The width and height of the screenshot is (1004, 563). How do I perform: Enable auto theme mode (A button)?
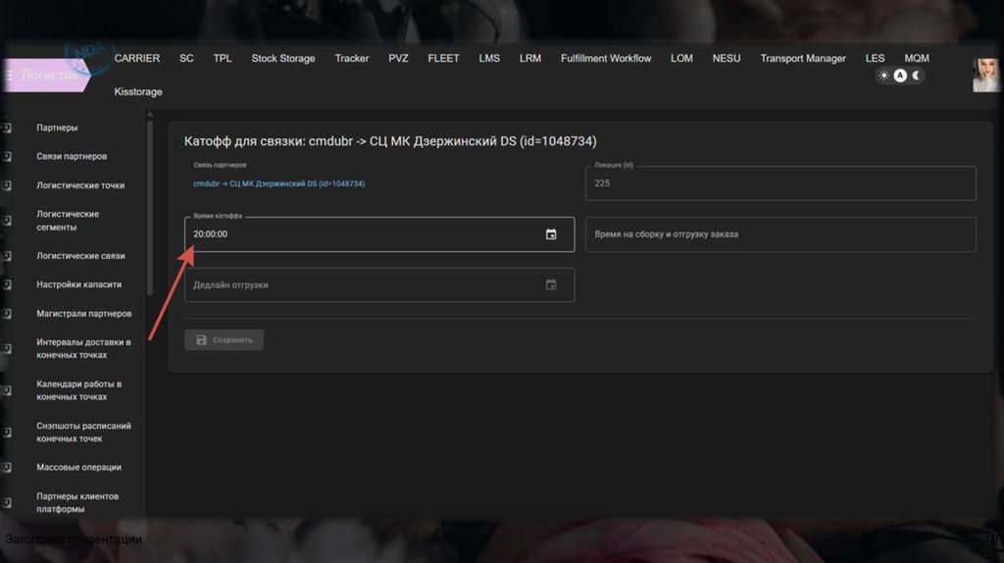pos(900,76)
